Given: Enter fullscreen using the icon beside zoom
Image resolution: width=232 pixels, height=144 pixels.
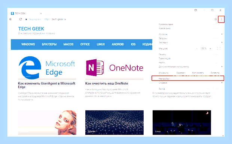Looking at the screenshot, I should click(x=219, y=48).
